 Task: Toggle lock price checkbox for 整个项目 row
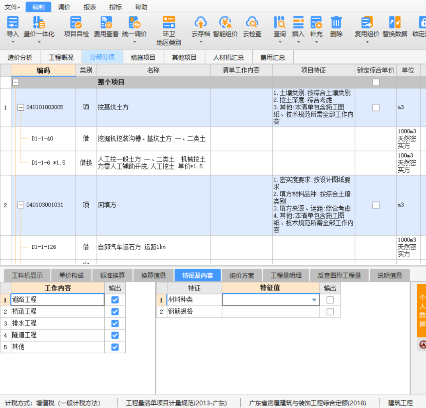[376, 82]
